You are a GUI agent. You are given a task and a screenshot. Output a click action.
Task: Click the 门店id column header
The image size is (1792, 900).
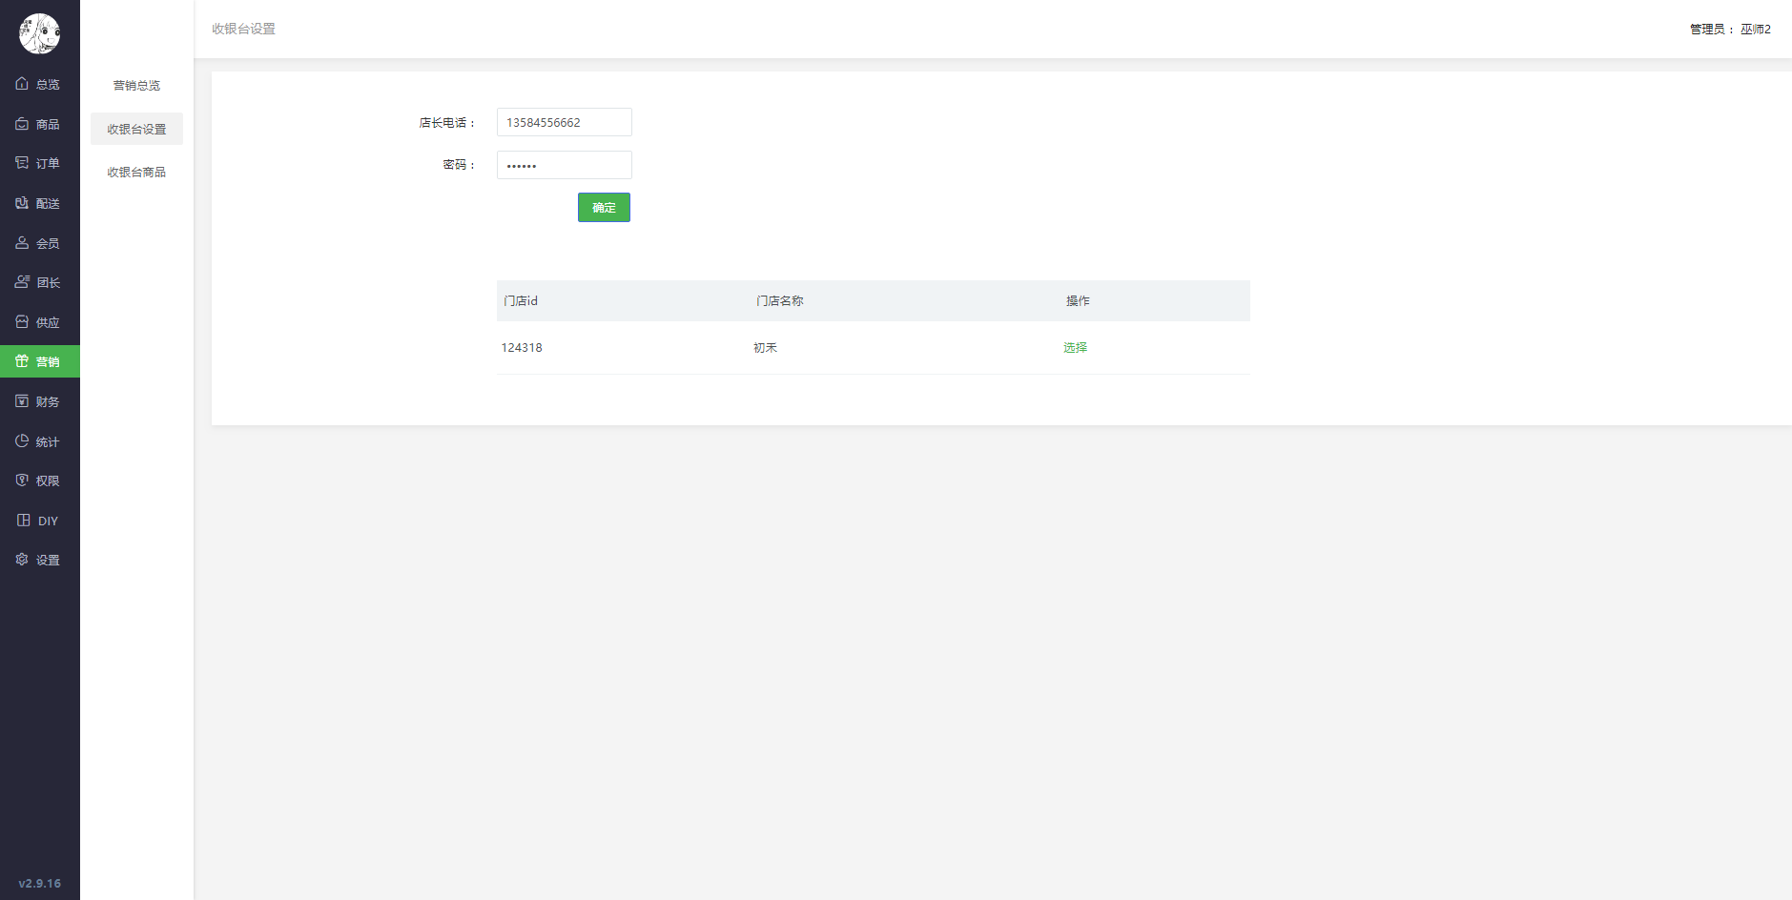coord(521,301)
